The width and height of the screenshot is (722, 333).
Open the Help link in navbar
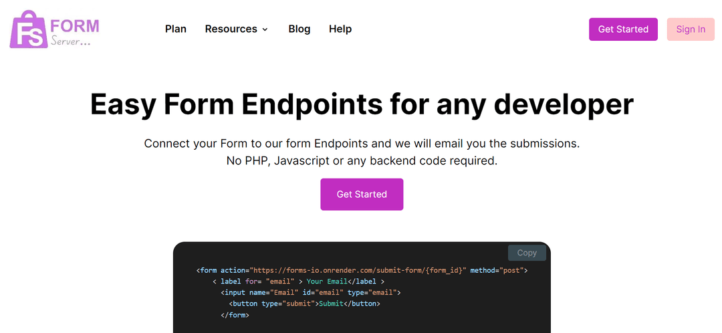point(340,29)
